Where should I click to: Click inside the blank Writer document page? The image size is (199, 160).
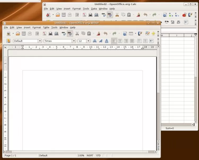tap(82, 106)
